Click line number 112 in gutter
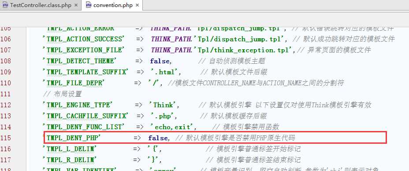The image size is (409, 171). 5,105
